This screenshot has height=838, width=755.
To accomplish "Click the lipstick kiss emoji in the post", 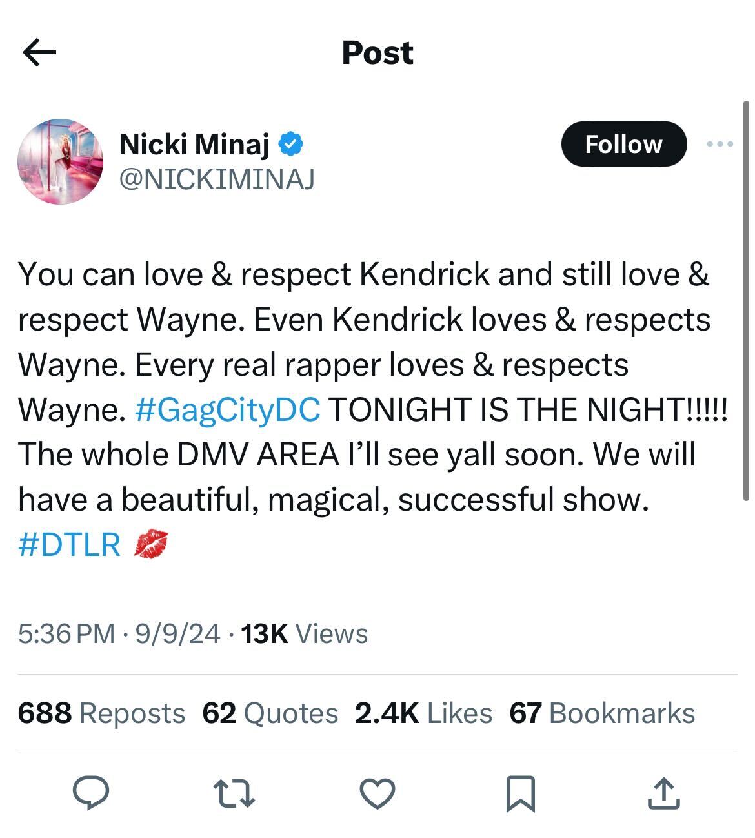I will [x=153, y=546].
